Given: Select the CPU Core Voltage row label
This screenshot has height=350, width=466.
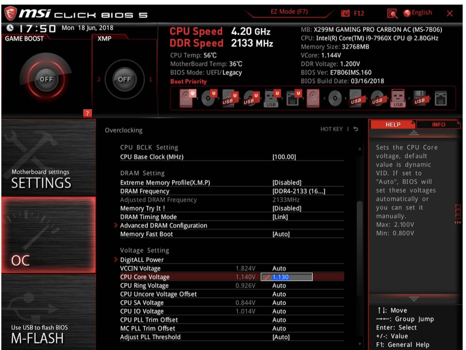Looking at the screenshot, I should [145, 277].
